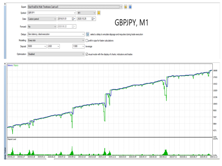Open the end date calendar picker
This screenshot has width=222, height=166.
pyautogui.click(x=94, y=19)
